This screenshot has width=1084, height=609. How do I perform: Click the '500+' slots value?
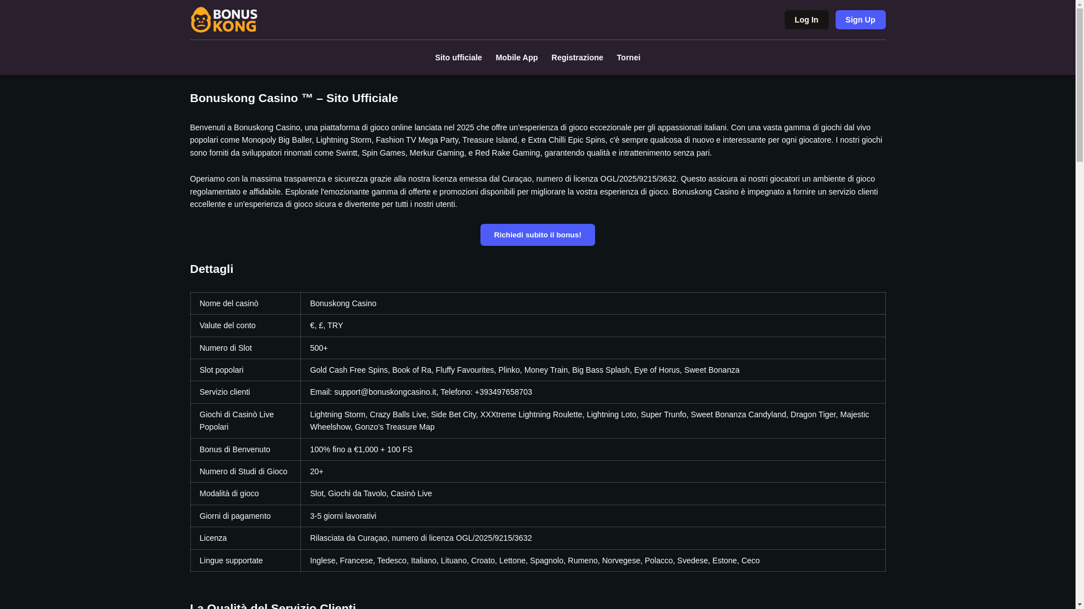tap(593, 348)
